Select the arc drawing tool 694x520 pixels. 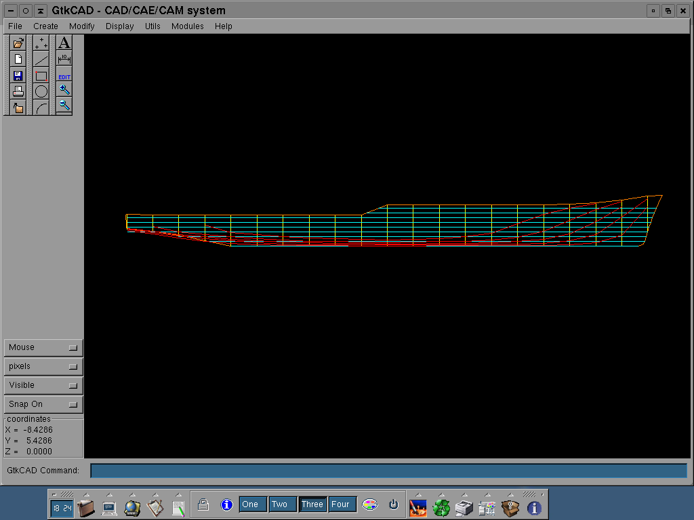pos(41,106)
